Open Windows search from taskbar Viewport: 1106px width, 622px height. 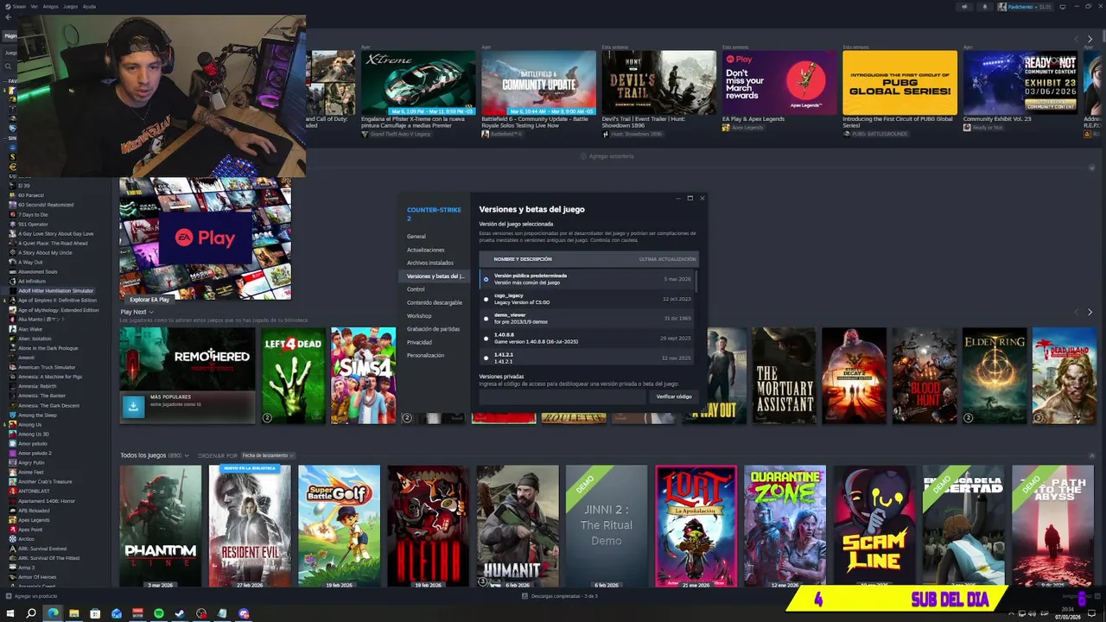pos(31,613)
